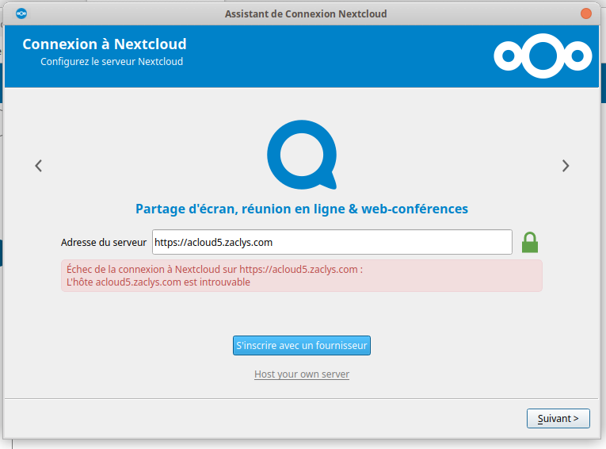Advance to next slide with right chevron
The width and height of the screenshot is (606, 449).
[565, 166]
